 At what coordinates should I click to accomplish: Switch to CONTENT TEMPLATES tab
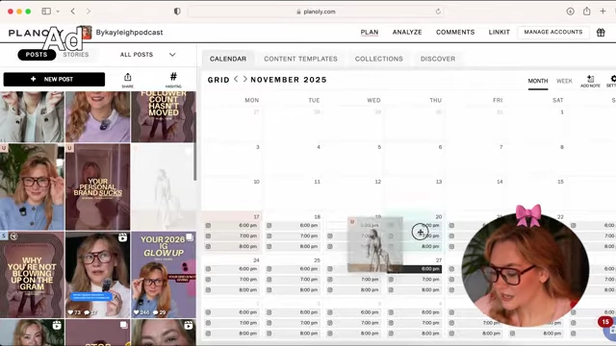(300, 59)
